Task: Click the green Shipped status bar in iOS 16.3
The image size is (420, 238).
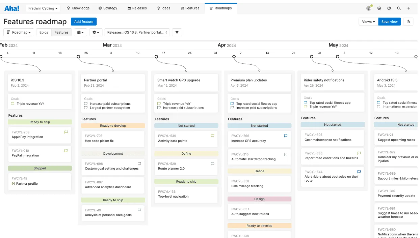Action: [x=40, y=168]
